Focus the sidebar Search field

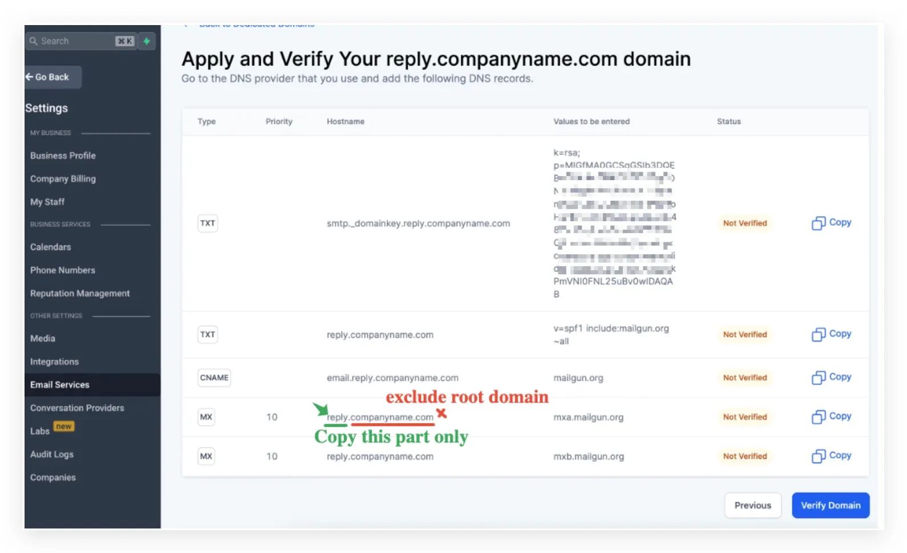coord(80,41)
